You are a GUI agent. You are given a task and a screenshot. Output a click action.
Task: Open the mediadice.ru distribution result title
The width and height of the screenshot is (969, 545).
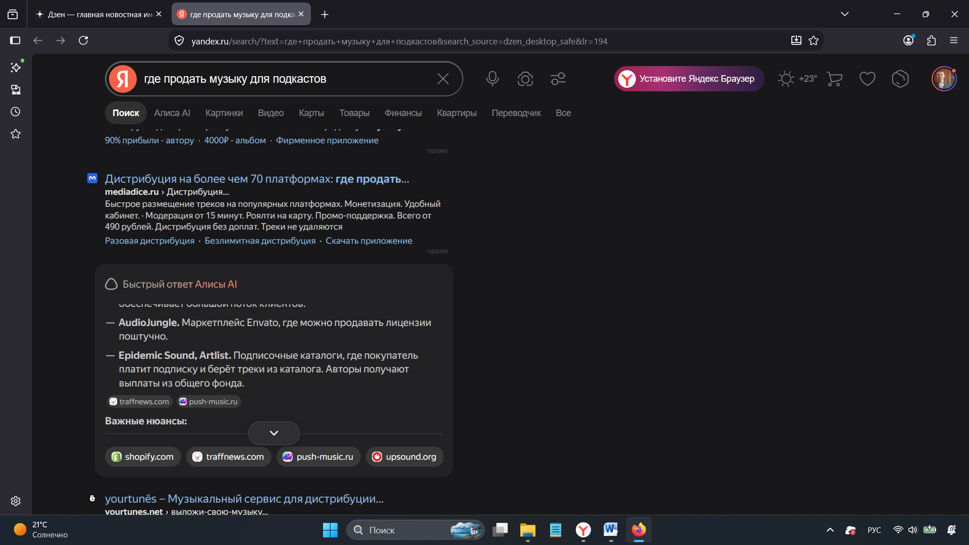257,179
